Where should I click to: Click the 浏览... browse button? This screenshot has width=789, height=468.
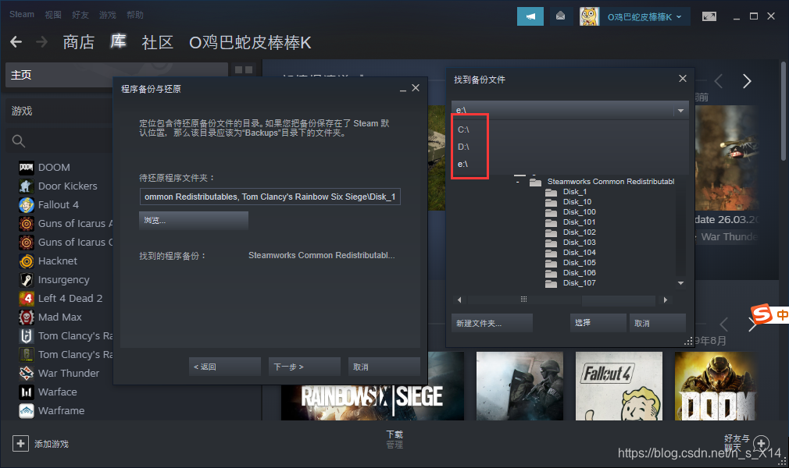(x=194, y=220)
